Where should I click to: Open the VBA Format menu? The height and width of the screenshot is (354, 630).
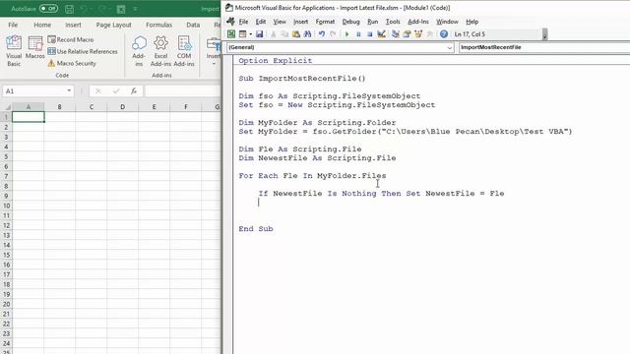point(325,22)
